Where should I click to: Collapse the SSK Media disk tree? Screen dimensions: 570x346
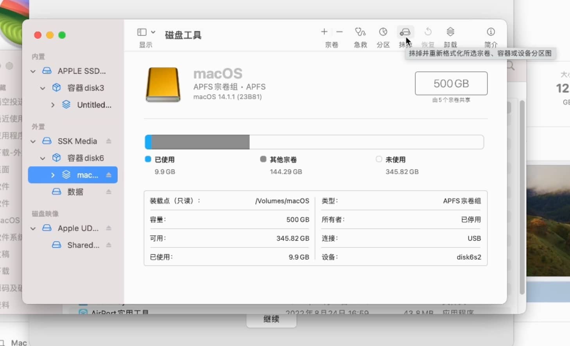[x=33, y=141]
